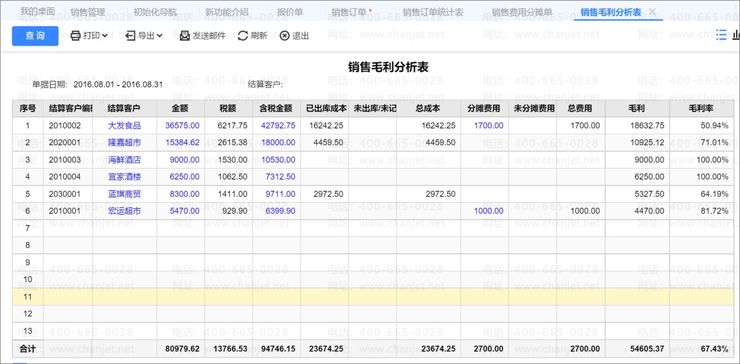This screenshot has height=364, width=740.
Task: Expand the 打印 dropdown arrow
Action: click(x=105, y=35)
